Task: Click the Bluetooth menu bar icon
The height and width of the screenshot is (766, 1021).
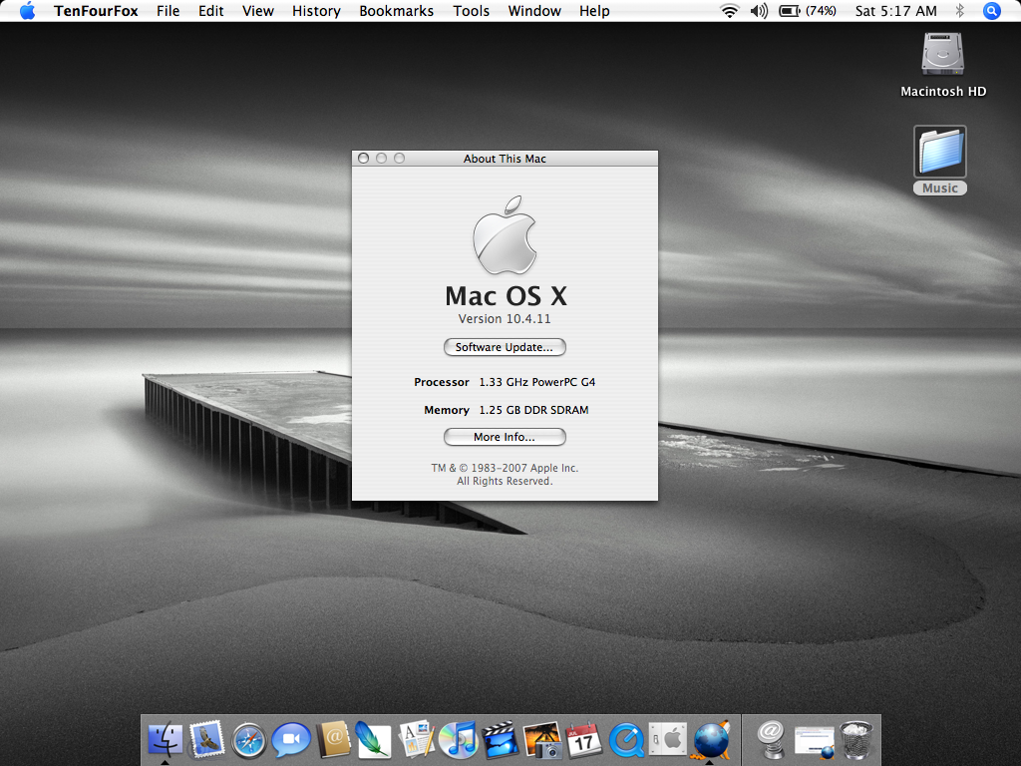Action: [x=959, y=11]
